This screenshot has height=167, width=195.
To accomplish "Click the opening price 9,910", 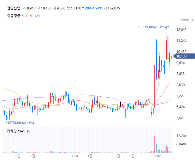I will click(31, 8).
